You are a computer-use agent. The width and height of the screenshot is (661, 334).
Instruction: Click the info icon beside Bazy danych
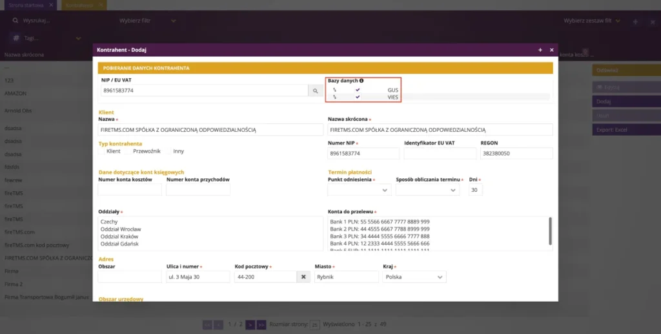click(x=361, y=81)
